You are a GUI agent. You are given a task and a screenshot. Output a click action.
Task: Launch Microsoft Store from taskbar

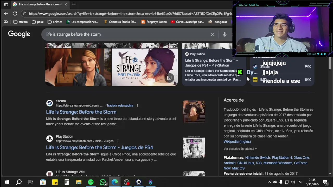click(43, 182)
